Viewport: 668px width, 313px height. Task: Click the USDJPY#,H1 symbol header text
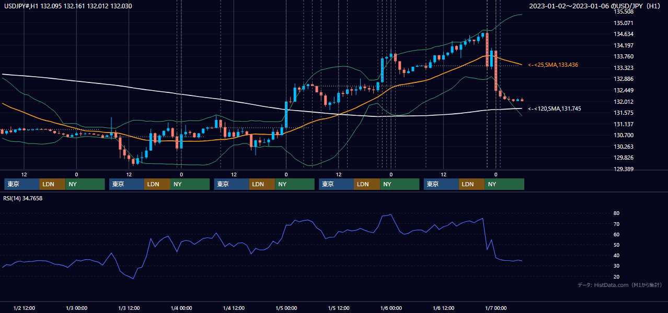(x=67, y=6)
